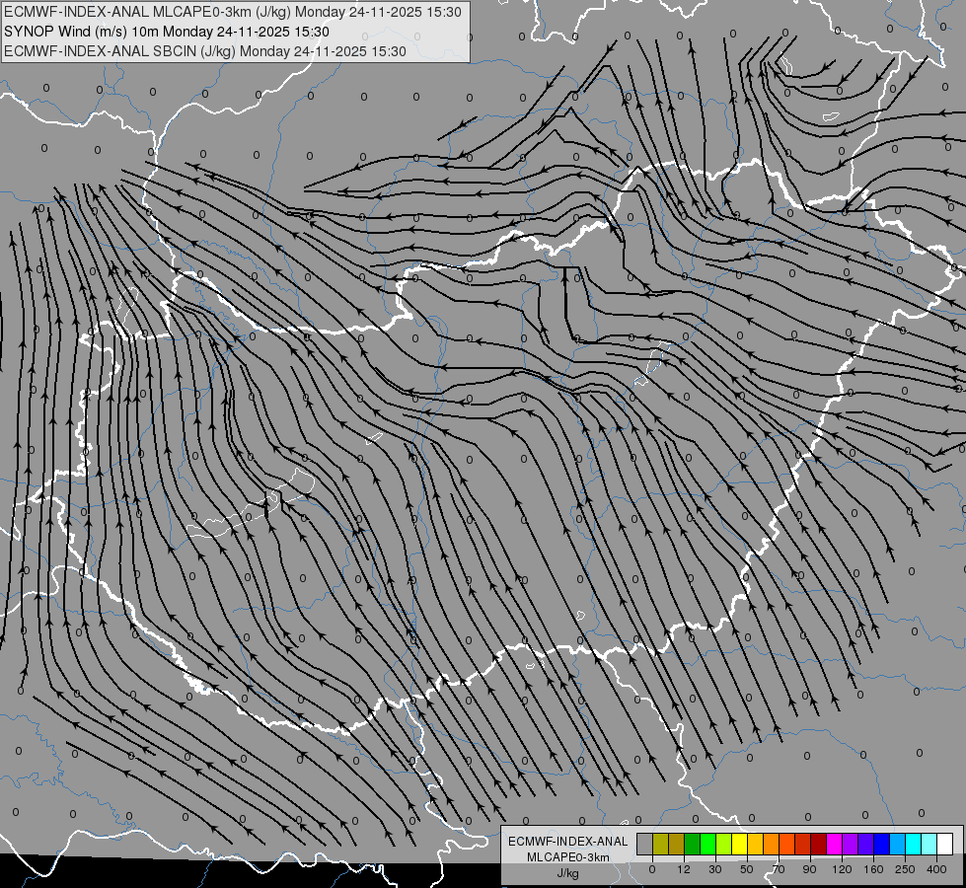The width and height of the screenshot is (966, 888).
Task: Click the dark green legend swatch
Action: point(692,844)
